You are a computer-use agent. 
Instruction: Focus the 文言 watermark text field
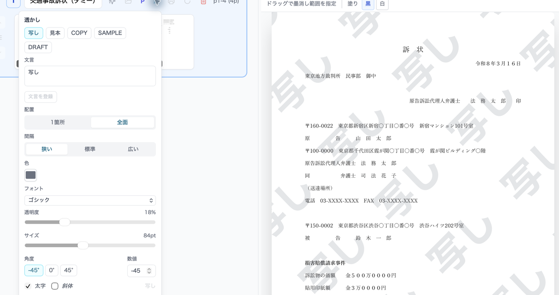point(90,76)
